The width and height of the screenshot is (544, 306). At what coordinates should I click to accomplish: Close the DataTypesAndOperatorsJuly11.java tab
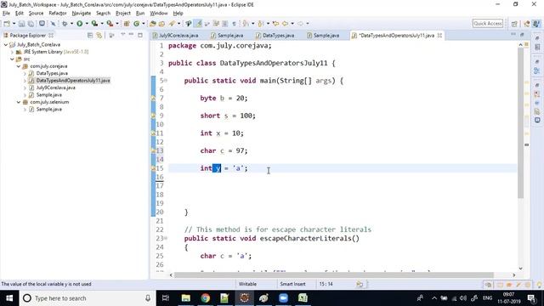click(x=439, y=36)
